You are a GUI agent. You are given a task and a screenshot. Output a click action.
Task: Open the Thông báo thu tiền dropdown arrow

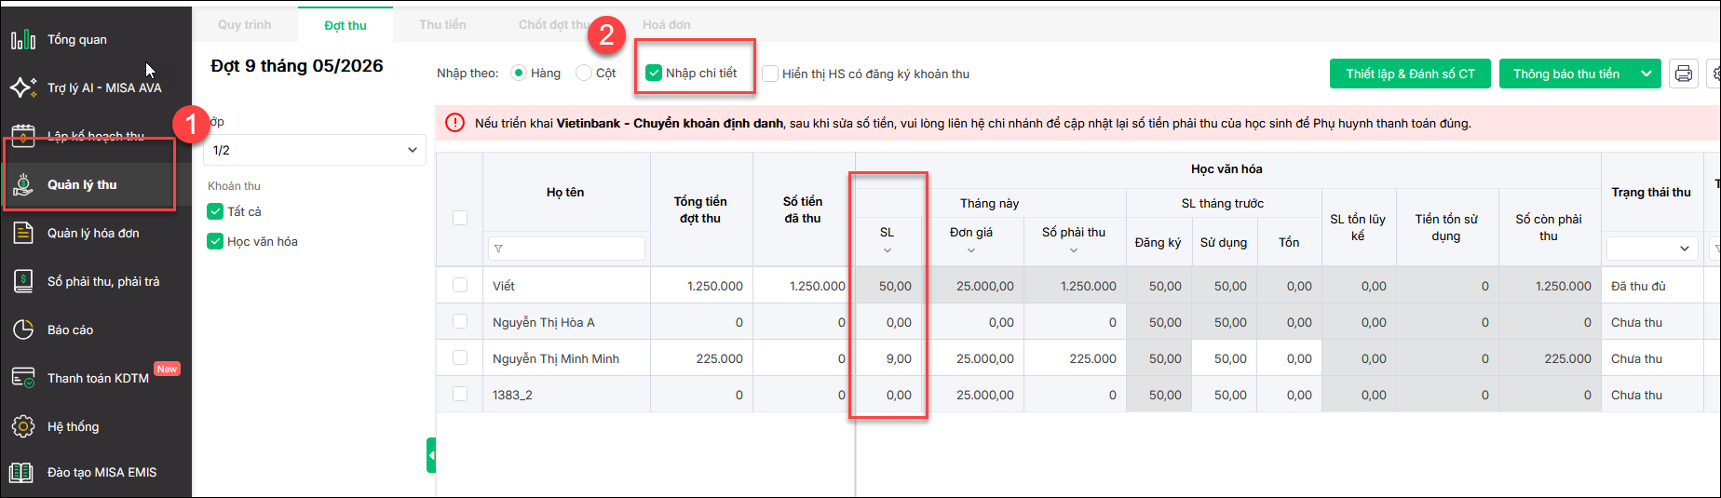tap(1646, 74)
